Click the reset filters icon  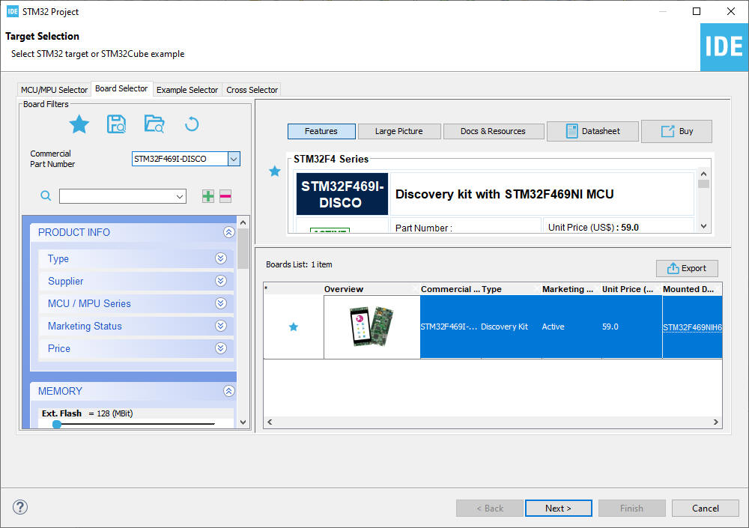click(x=192, y=124)
